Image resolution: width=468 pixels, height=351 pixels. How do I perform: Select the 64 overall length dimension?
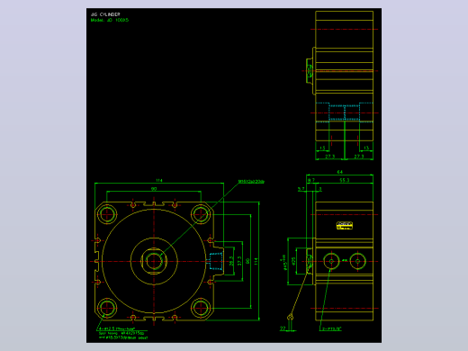pos(339,172)
